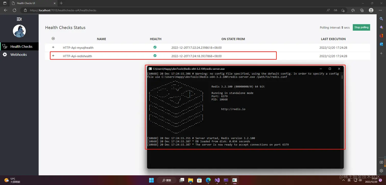Open File Explorer from the taskbar
This screenshot has width=386, height=185.
pos(191,180)
